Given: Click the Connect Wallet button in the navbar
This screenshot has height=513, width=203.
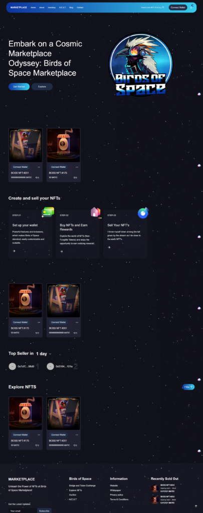Looking at the screenshot, I should click(178, 7).
